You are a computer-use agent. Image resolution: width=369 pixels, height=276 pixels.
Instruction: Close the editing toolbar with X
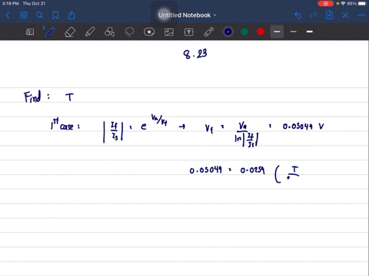[345, 15]
